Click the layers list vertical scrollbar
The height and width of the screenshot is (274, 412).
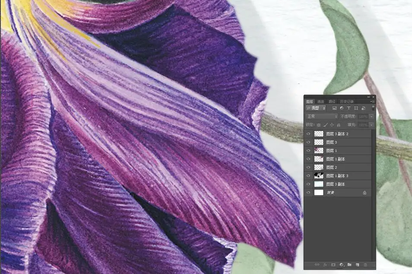373,195
